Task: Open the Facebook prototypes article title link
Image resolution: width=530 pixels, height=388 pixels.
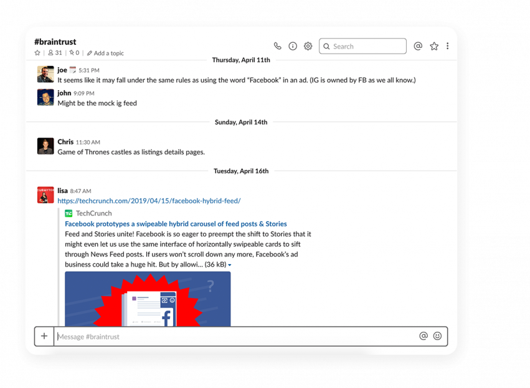Action: tap(176, 224)
